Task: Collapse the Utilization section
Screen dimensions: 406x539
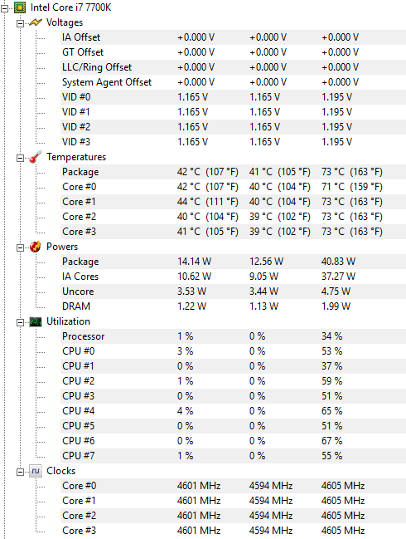Action: pyautogui.click(x=20, y=322)
